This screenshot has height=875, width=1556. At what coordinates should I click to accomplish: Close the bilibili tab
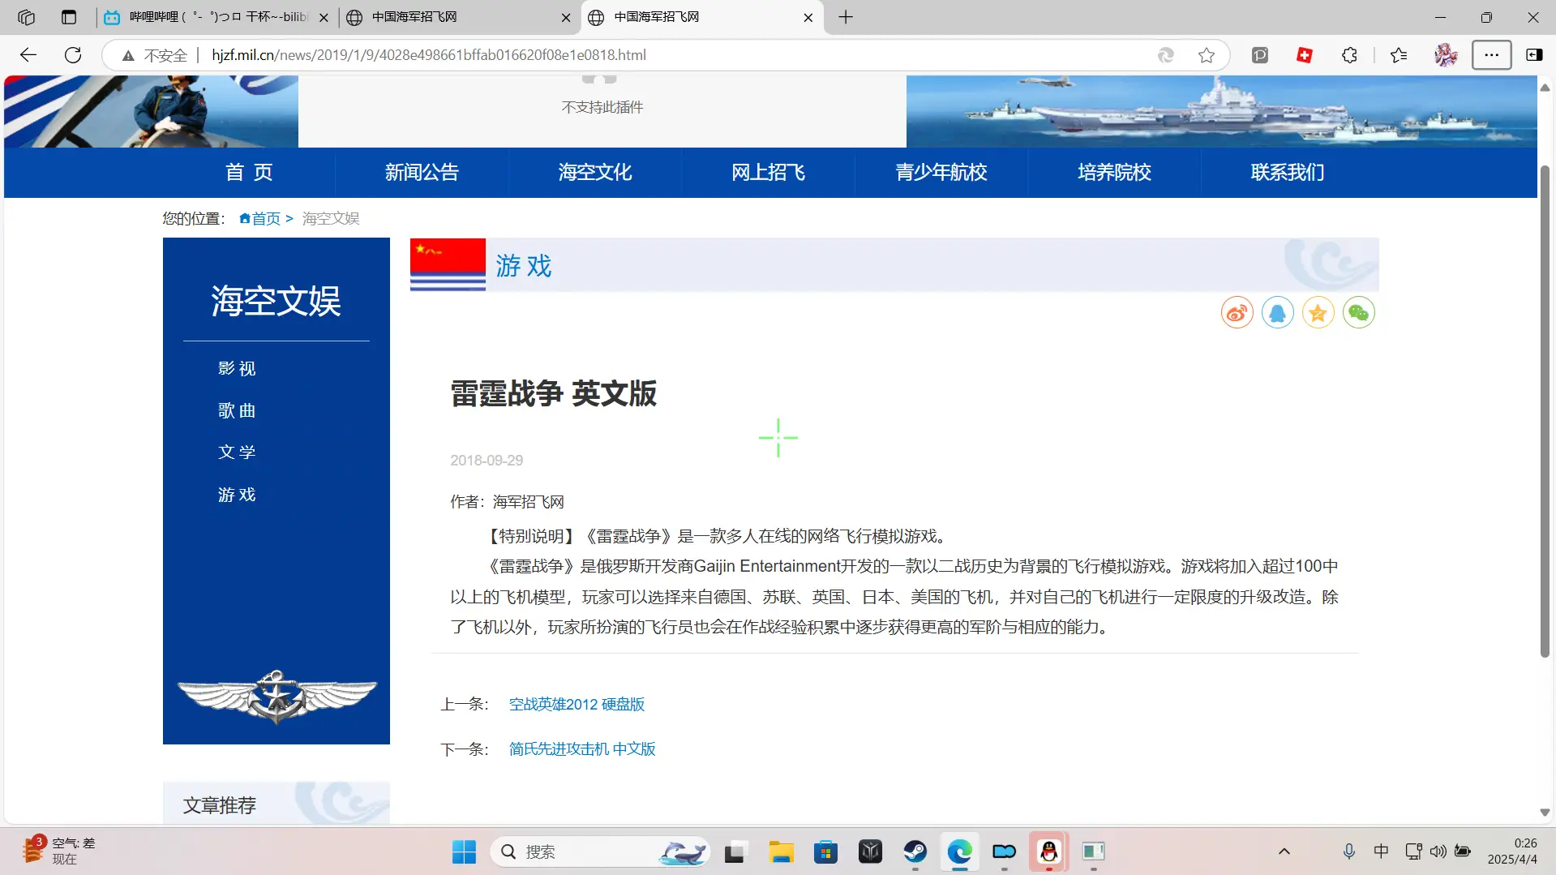tap(324, 17)
